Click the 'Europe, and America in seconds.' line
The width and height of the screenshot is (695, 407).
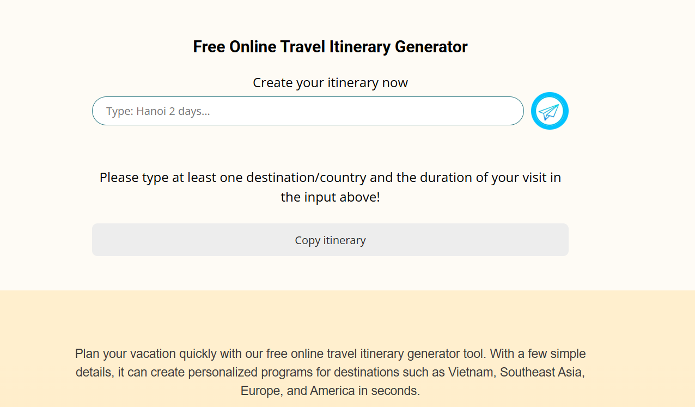(x=330, y=391)
